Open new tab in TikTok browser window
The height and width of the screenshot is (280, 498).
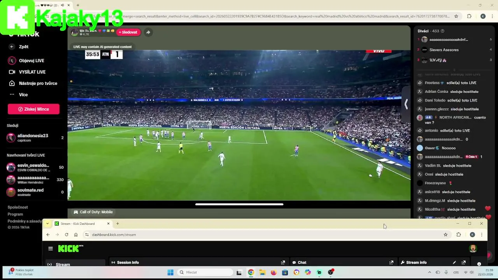tap(78, 5)
